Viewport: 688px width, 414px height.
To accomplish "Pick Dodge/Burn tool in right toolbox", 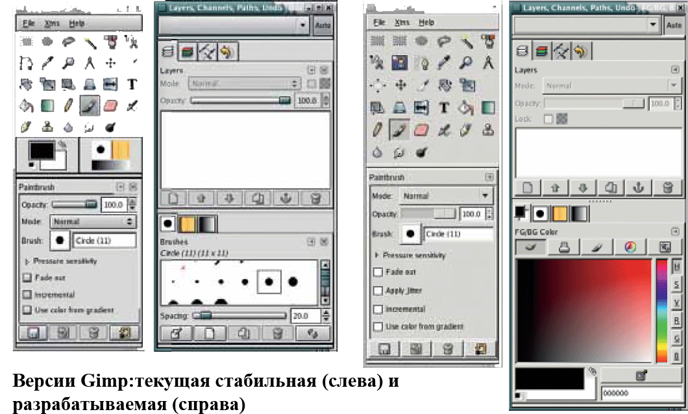I will (x=421, y=152).
